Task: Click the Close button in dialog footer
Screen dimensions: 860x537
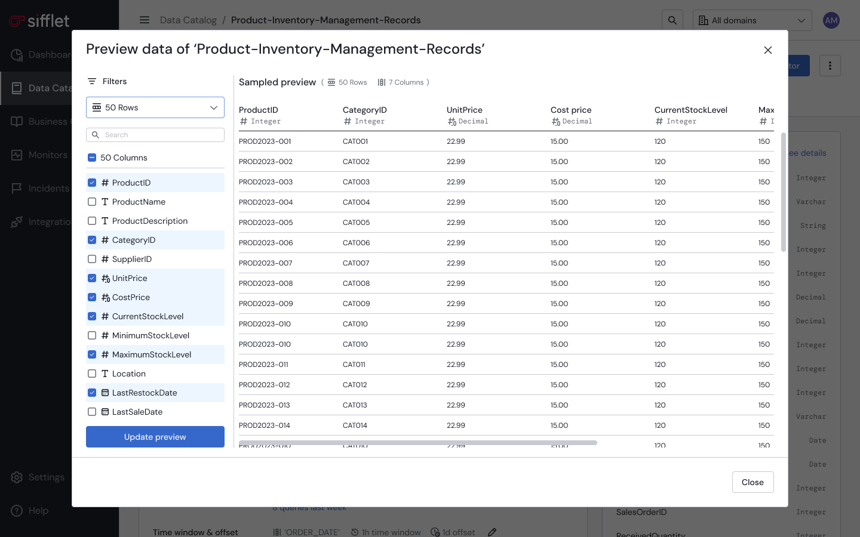Action: pyautogui.click(x=752, y=482)
